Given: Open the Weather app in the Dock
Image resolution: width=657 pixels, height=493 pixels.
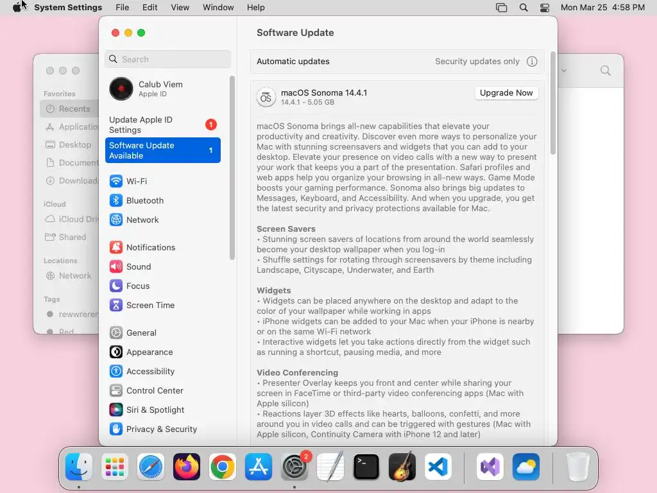Looking at the screenshot, I should tap(526, 467).
